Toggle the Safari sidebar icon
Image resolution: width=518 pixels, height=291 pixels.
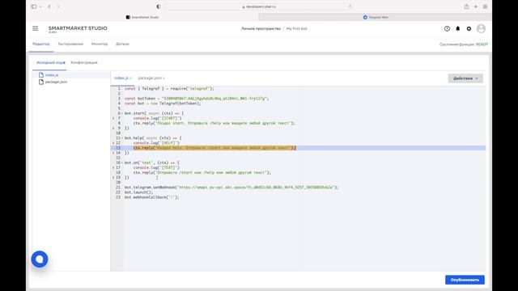click(34, 6)
